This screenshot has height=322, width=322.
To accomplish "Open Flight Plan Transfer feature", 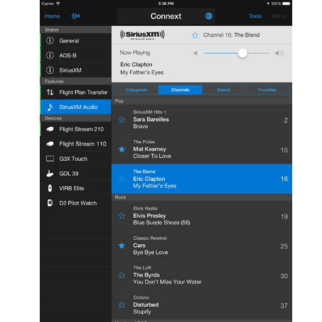I will tap(76, 92).
